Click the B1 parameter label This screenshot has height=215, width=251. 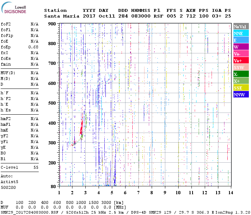[3, 159]
